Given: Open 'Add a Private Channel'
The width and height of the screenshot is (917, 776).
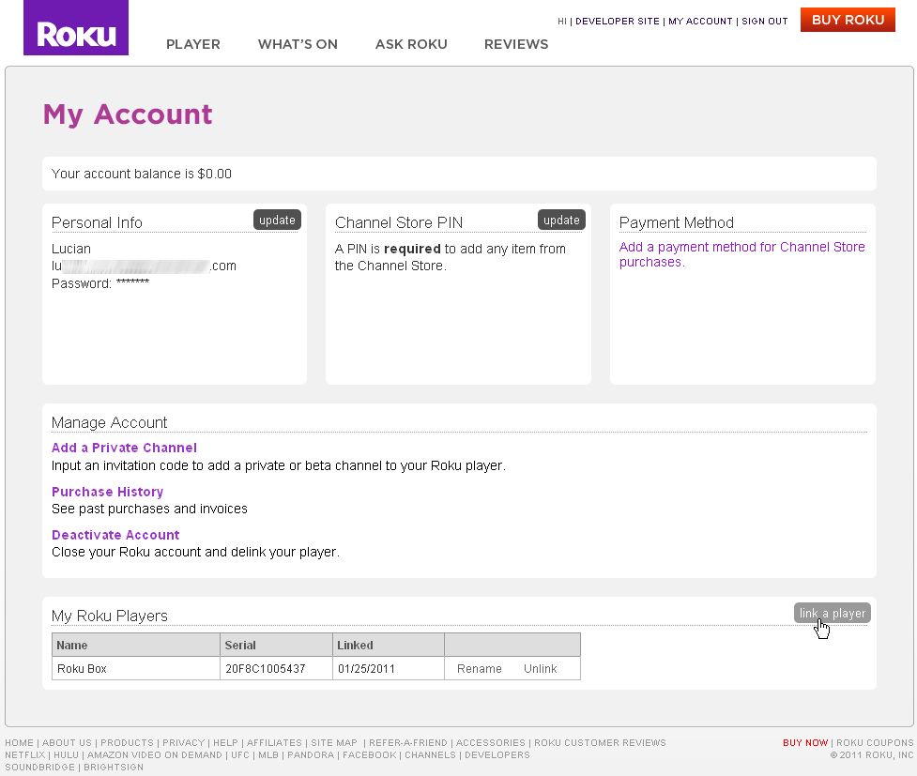Looking at the screenshot, I should (x=124, y=448).
